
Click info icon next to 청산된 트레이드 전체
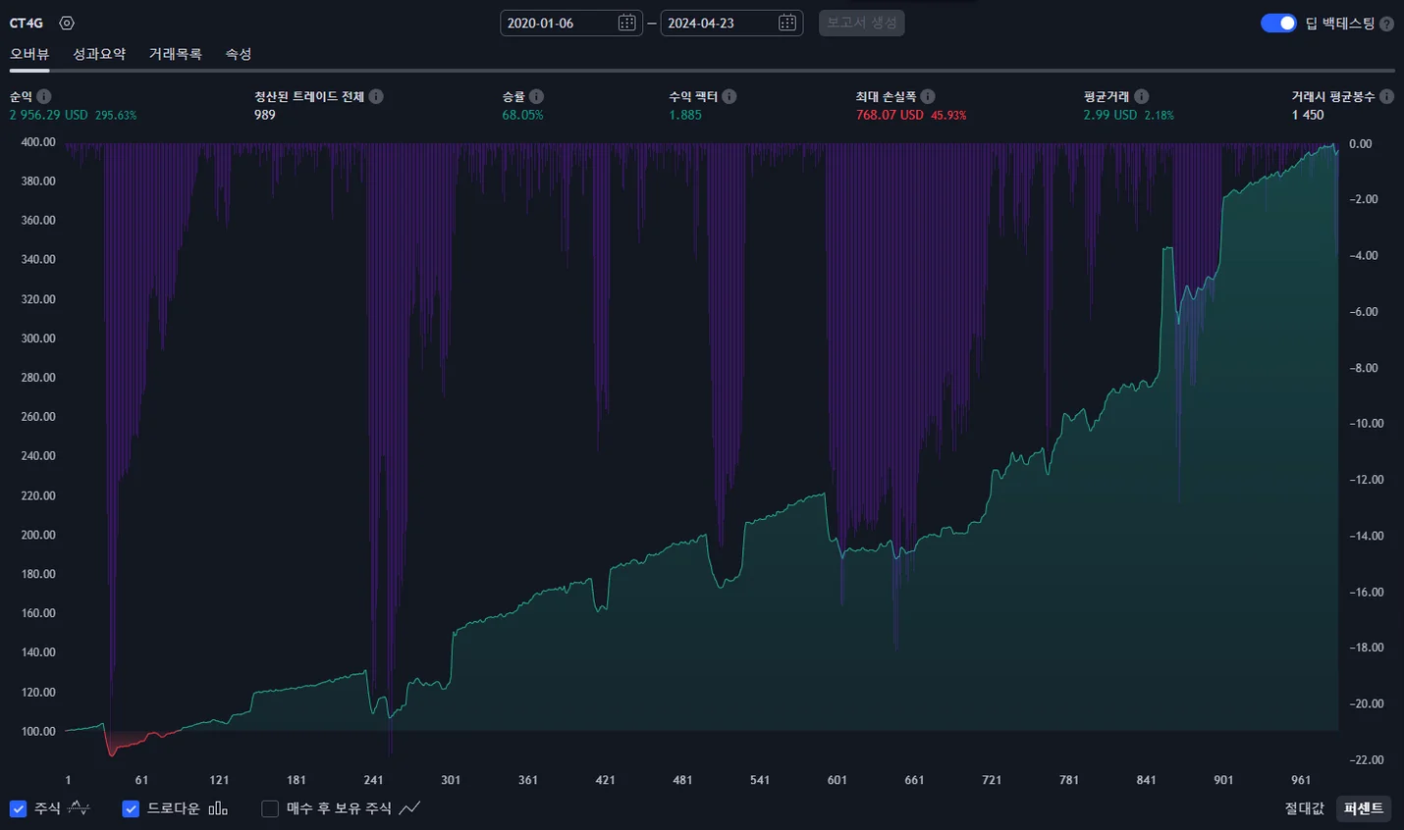point(376,96)
